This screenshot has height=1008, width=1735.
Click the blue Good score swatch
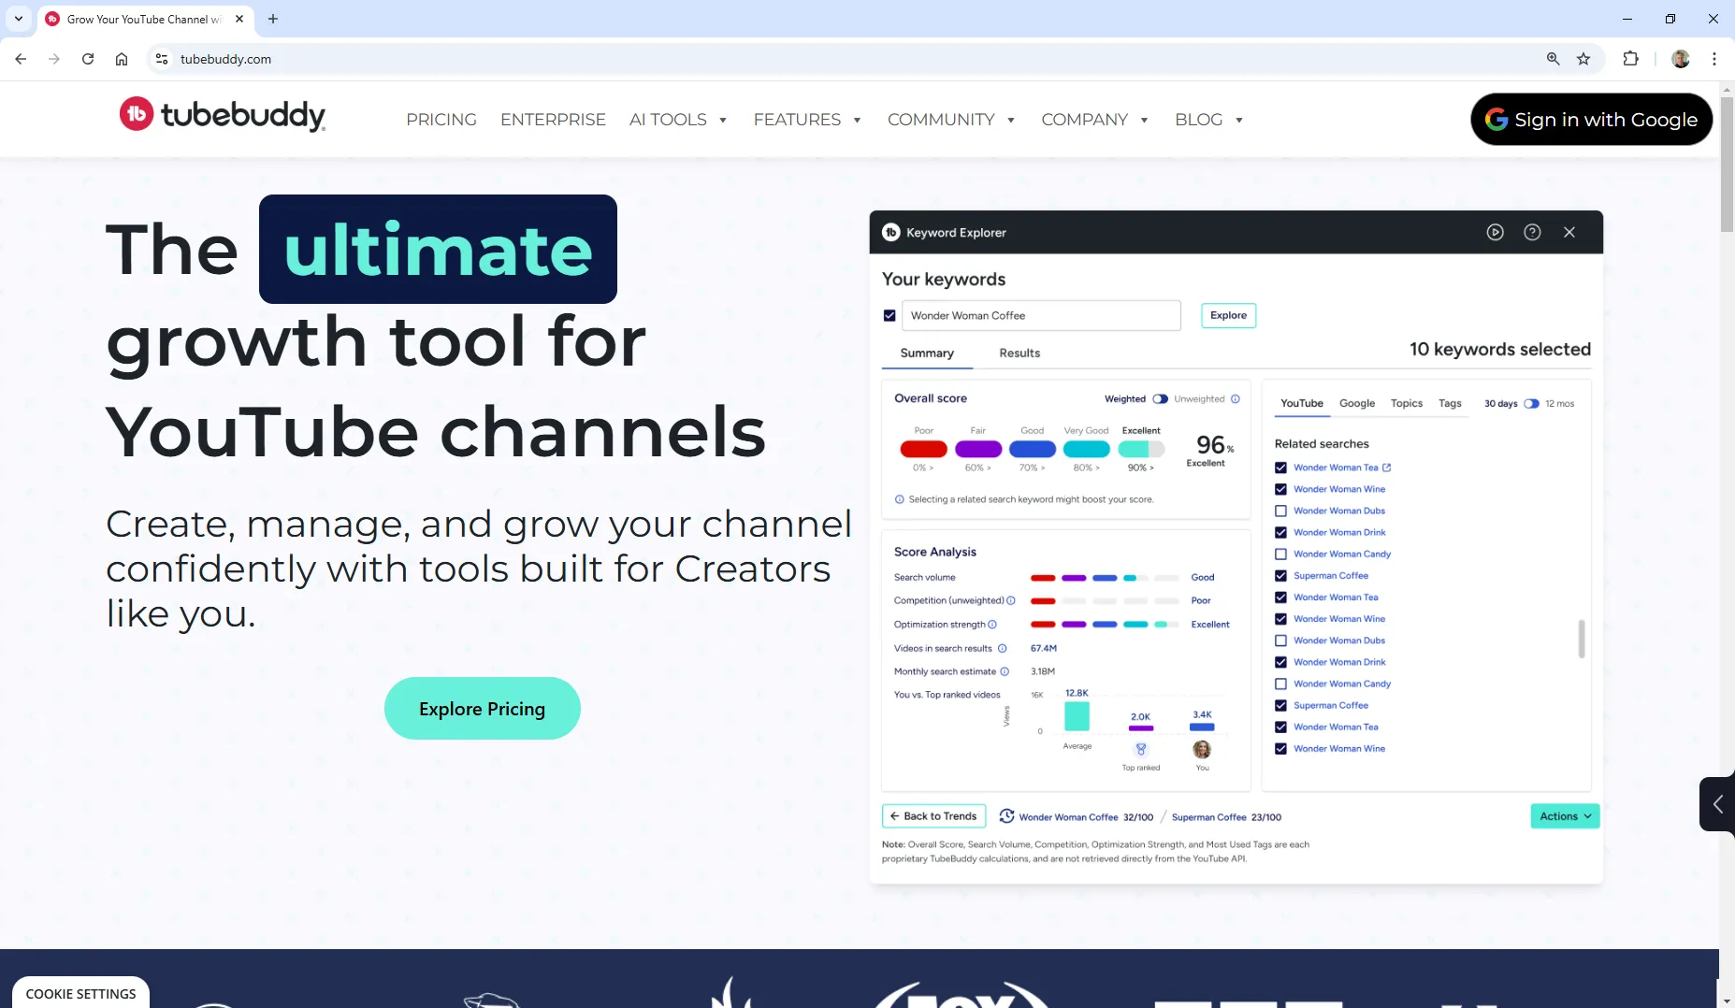pyautogui.click(x=1033, y=449)
